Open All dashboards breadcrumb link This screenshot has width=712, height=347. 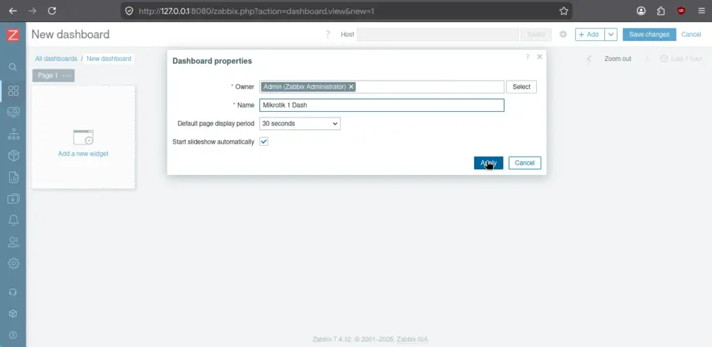(56, 58)
